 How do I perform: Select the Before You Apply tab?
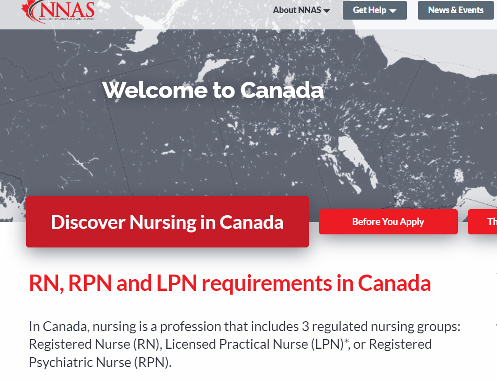(388, 222)
